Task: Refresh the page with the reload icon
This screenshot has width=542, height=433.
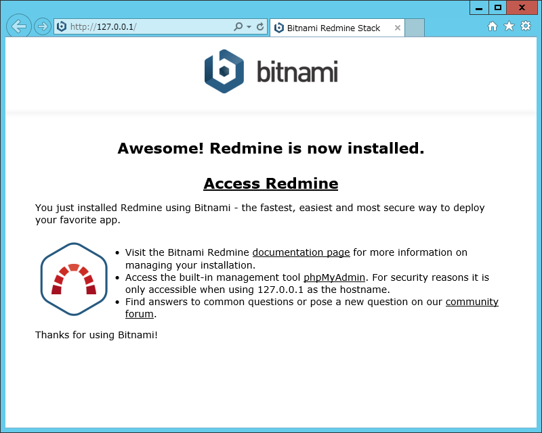Action: (x=260, y=26)
